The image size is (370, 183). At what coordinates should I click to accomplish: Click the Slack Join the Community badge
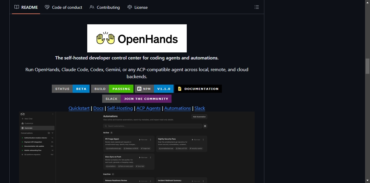137,99
